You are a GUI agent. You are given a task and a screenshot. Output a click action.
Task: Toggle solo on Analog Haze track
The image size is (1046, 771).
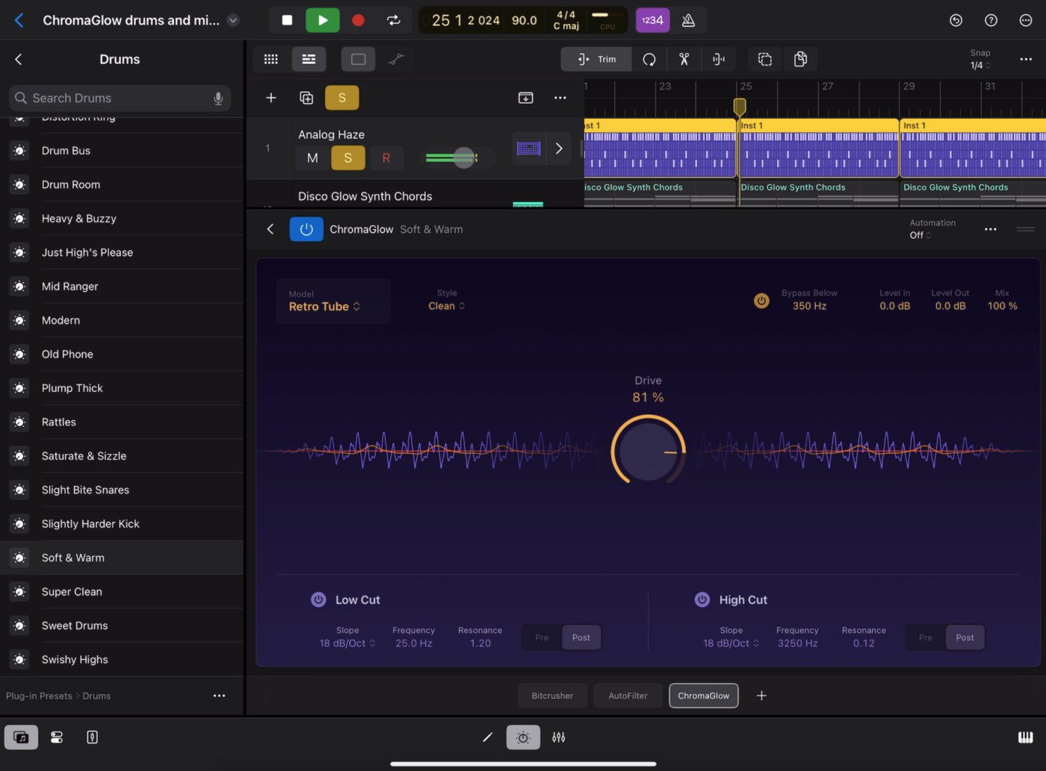coord(348,157)
